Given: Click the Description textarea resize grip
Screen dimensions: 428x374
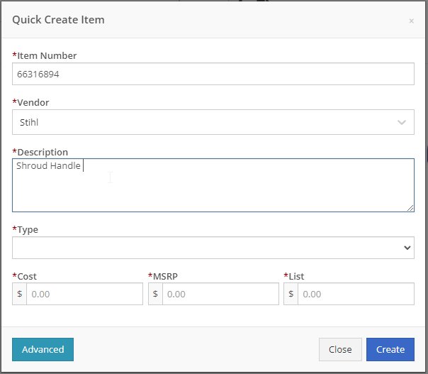Looking at the screenshot, I should (410, 208).
